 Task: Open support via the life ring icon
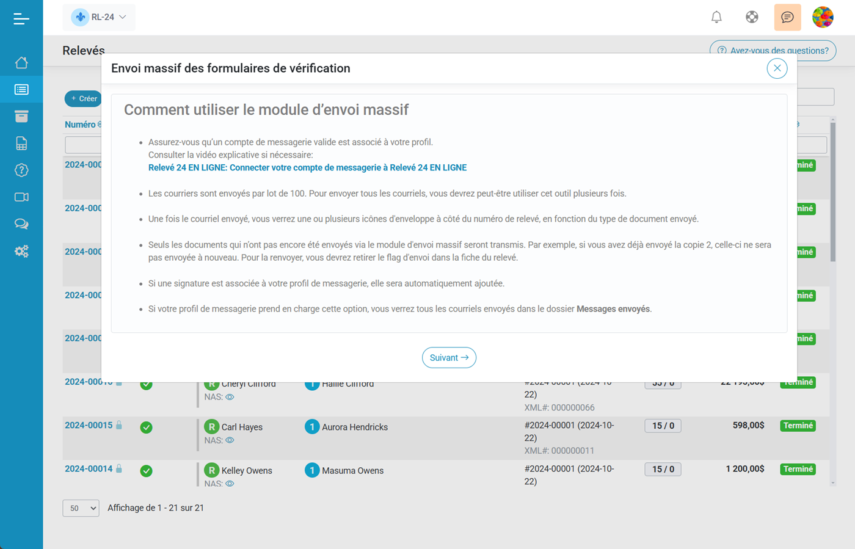[752, 17]
